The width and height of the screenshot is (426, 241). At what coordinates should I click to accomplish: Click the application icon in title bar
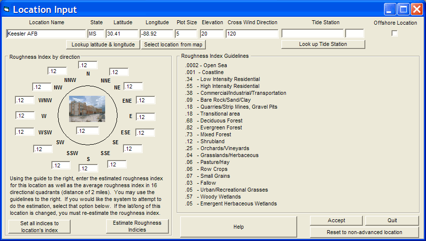pyautogui.click(x=6, y=9)
